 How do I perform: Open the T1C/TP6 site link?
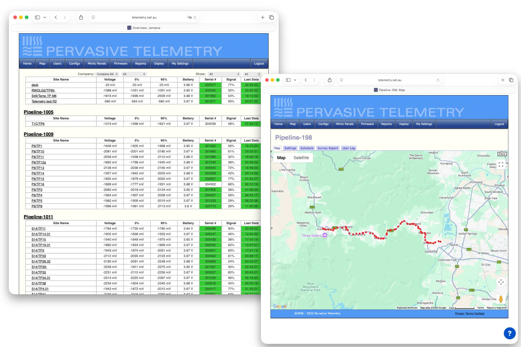(38, 124)
